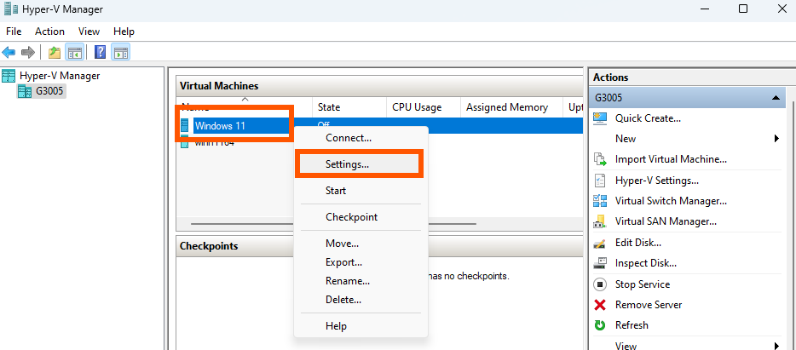Open the Help menu in menu bar
The image size is (796, 350).
[x=124, y=32]
